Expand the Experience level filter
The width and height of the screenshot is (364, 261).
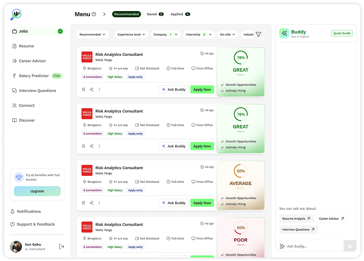pos(131,35)
